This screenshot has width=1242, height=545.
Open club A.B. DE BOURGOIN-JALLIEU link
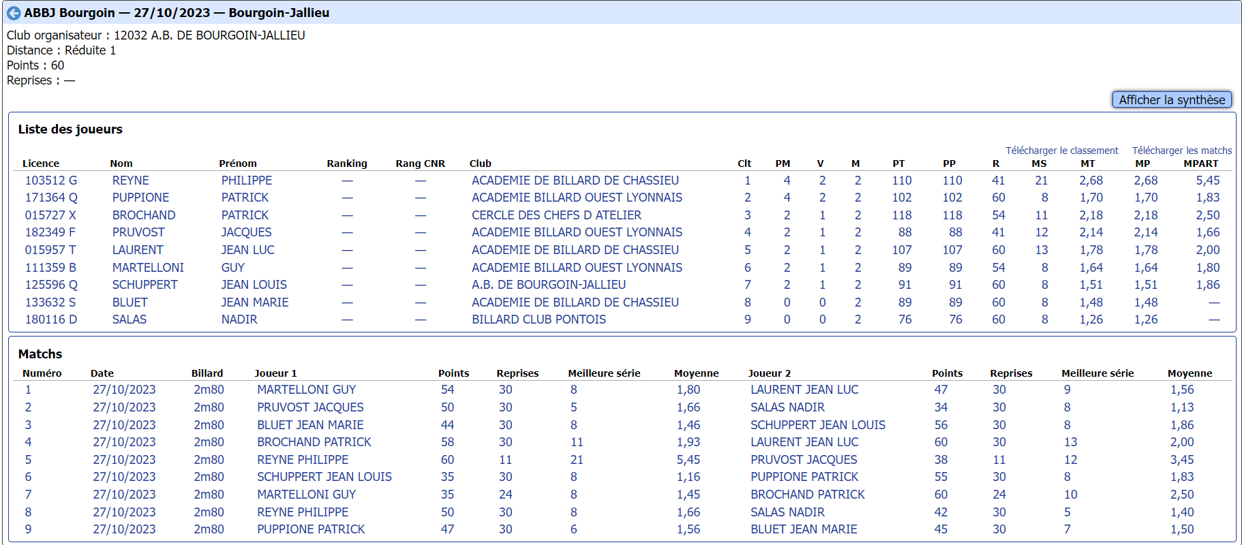[x=549, y=285]
